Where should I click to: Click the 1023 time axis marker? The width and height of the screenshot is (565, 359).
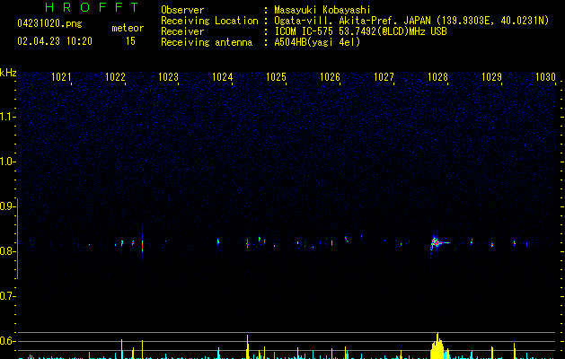(169, 77)
